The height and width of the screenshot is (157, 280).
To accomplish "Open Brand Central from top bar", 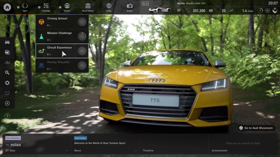I will pos(88,7).
